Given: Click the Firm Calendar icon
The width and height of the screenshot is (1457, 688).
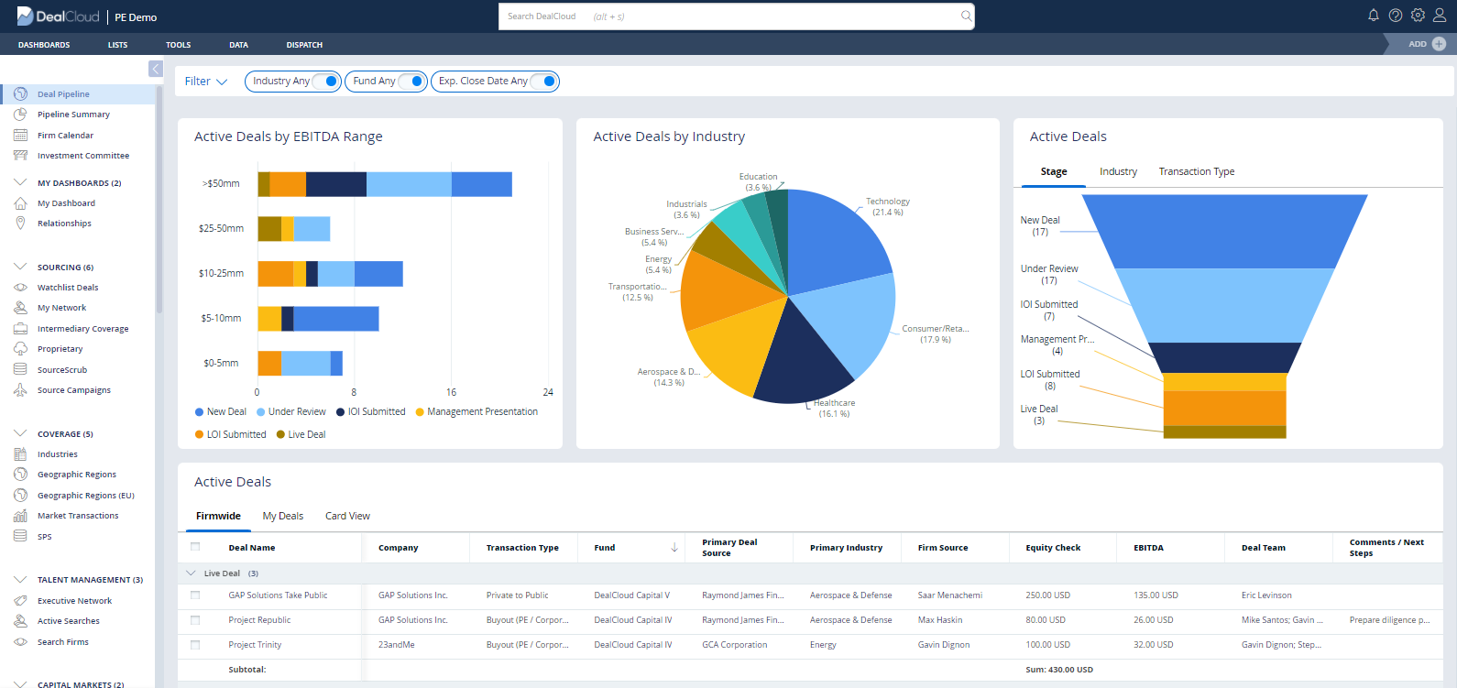Looking at the screenshot, I should [x=20, y=135].
